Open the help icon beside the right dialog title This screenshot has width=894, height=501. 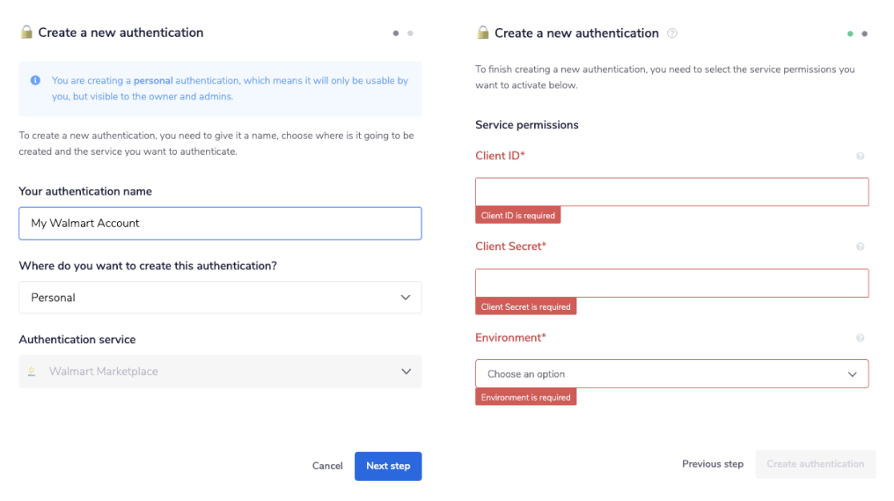pyautogui.click(x=672, y=33)
